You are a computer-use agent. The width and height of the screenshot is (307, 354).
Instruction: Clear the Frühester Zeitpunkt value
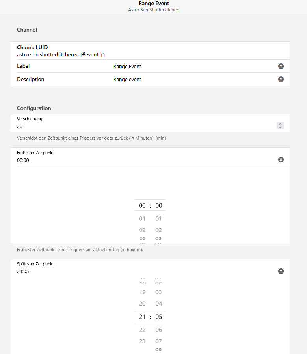pos(281,160)
